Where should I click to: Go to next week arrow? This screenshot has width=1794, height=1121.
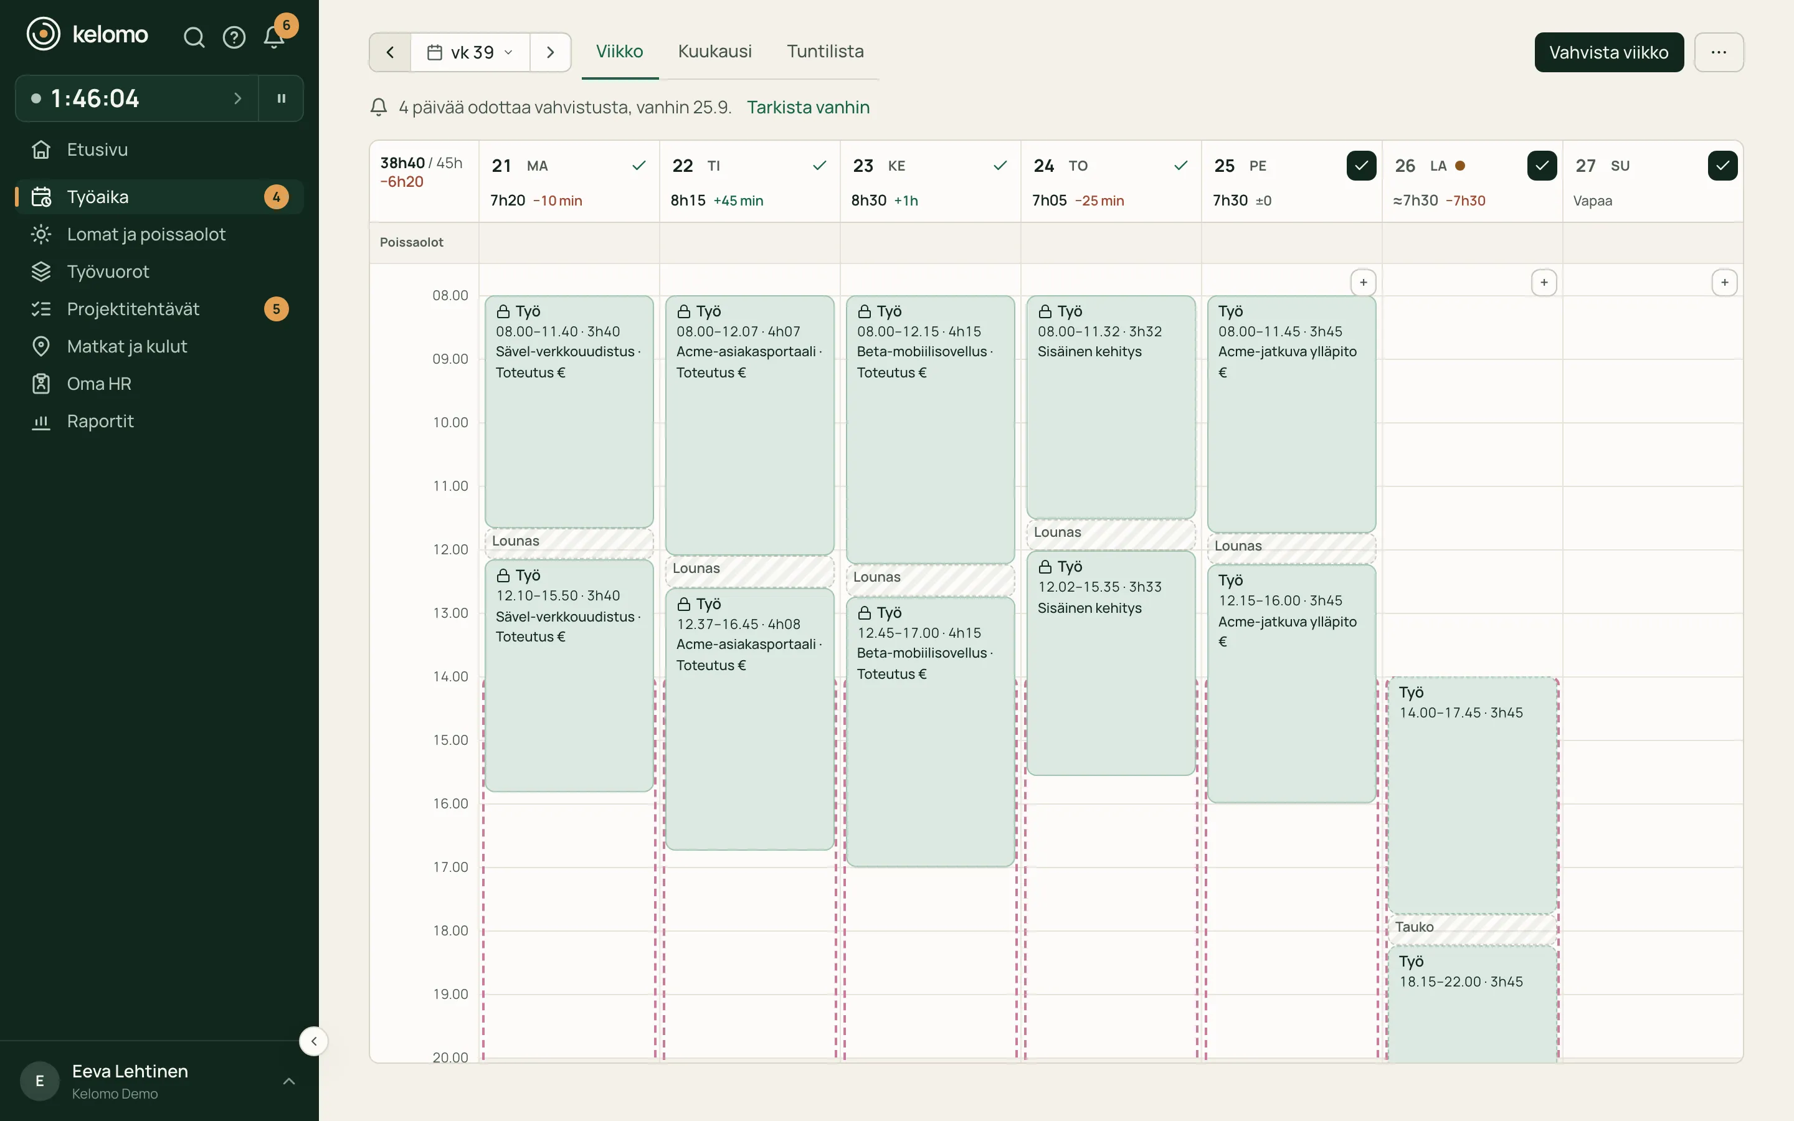click(550, 53)
